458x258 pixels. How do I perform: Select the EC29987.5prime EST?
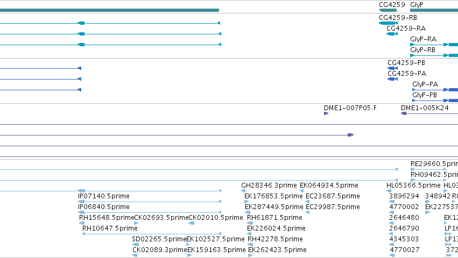[x=307, y=212]
